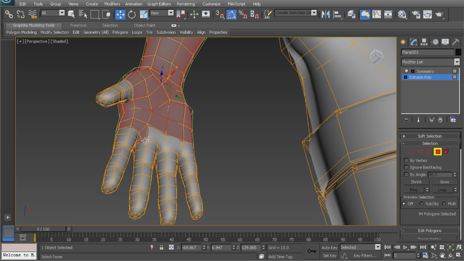Click the Mirror tool icon
Viewport: 464px width, 261px height.
click(x=326, y=14)
